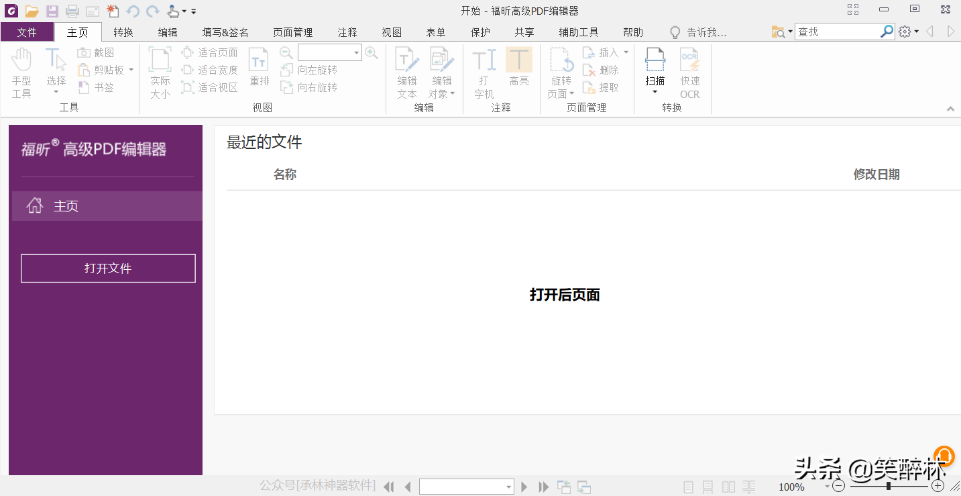Click 向右旋转 rotate right
961x496 pixels.
[x=308, y=87]
